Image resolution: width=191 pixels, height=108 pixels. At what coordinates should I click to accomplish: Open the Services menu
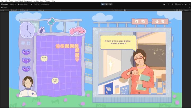(36, 1)
